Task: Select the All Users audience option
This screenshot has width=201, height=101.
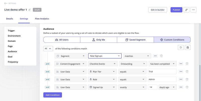Action: tap(62, 40)
